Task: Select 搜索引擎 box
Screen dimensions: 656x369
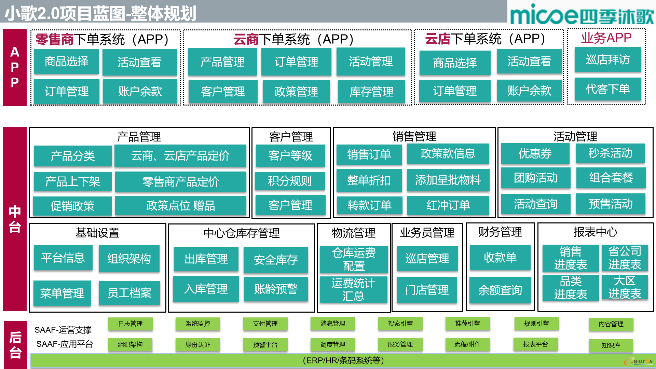Action: pyautogui.click(x=400, y=323)
